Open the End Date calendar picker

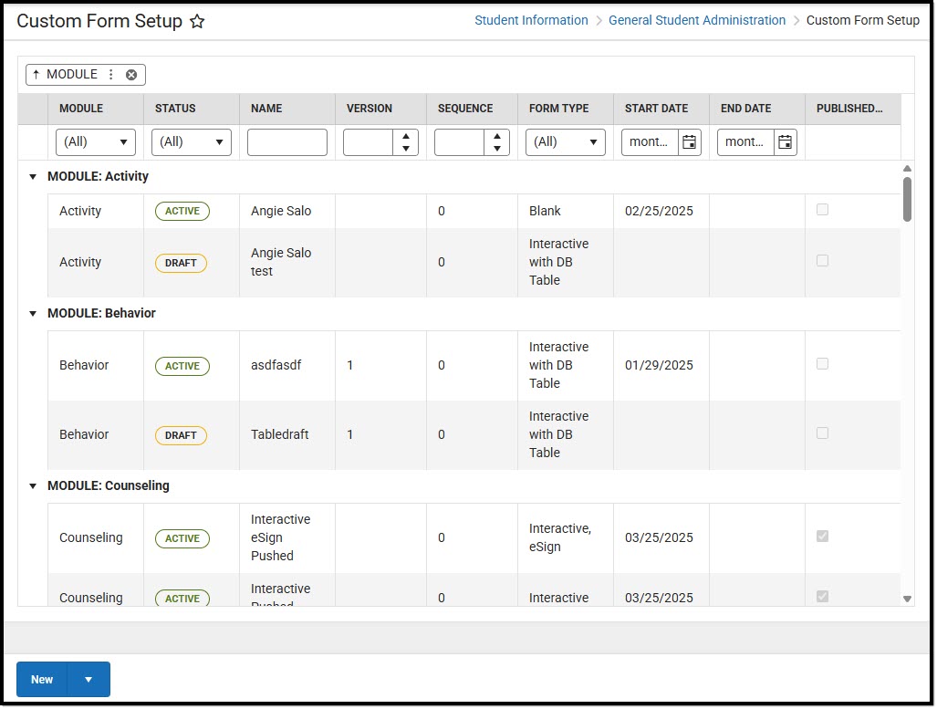point(785,142)
